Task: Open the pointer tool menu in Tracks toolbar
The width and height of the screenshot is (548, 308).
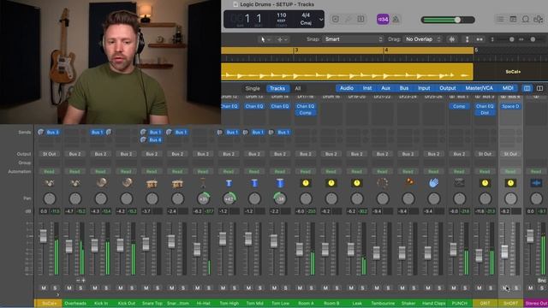Action: (x=265, y=39)
